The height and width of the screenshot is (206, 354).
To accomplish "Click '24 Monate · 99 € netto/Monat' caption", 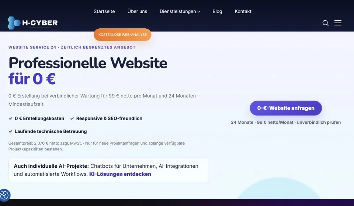I will [286, 122].
